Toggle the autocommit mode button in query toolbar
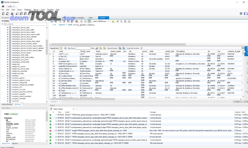This screenshot has width=248, height=148. [89, 21]
